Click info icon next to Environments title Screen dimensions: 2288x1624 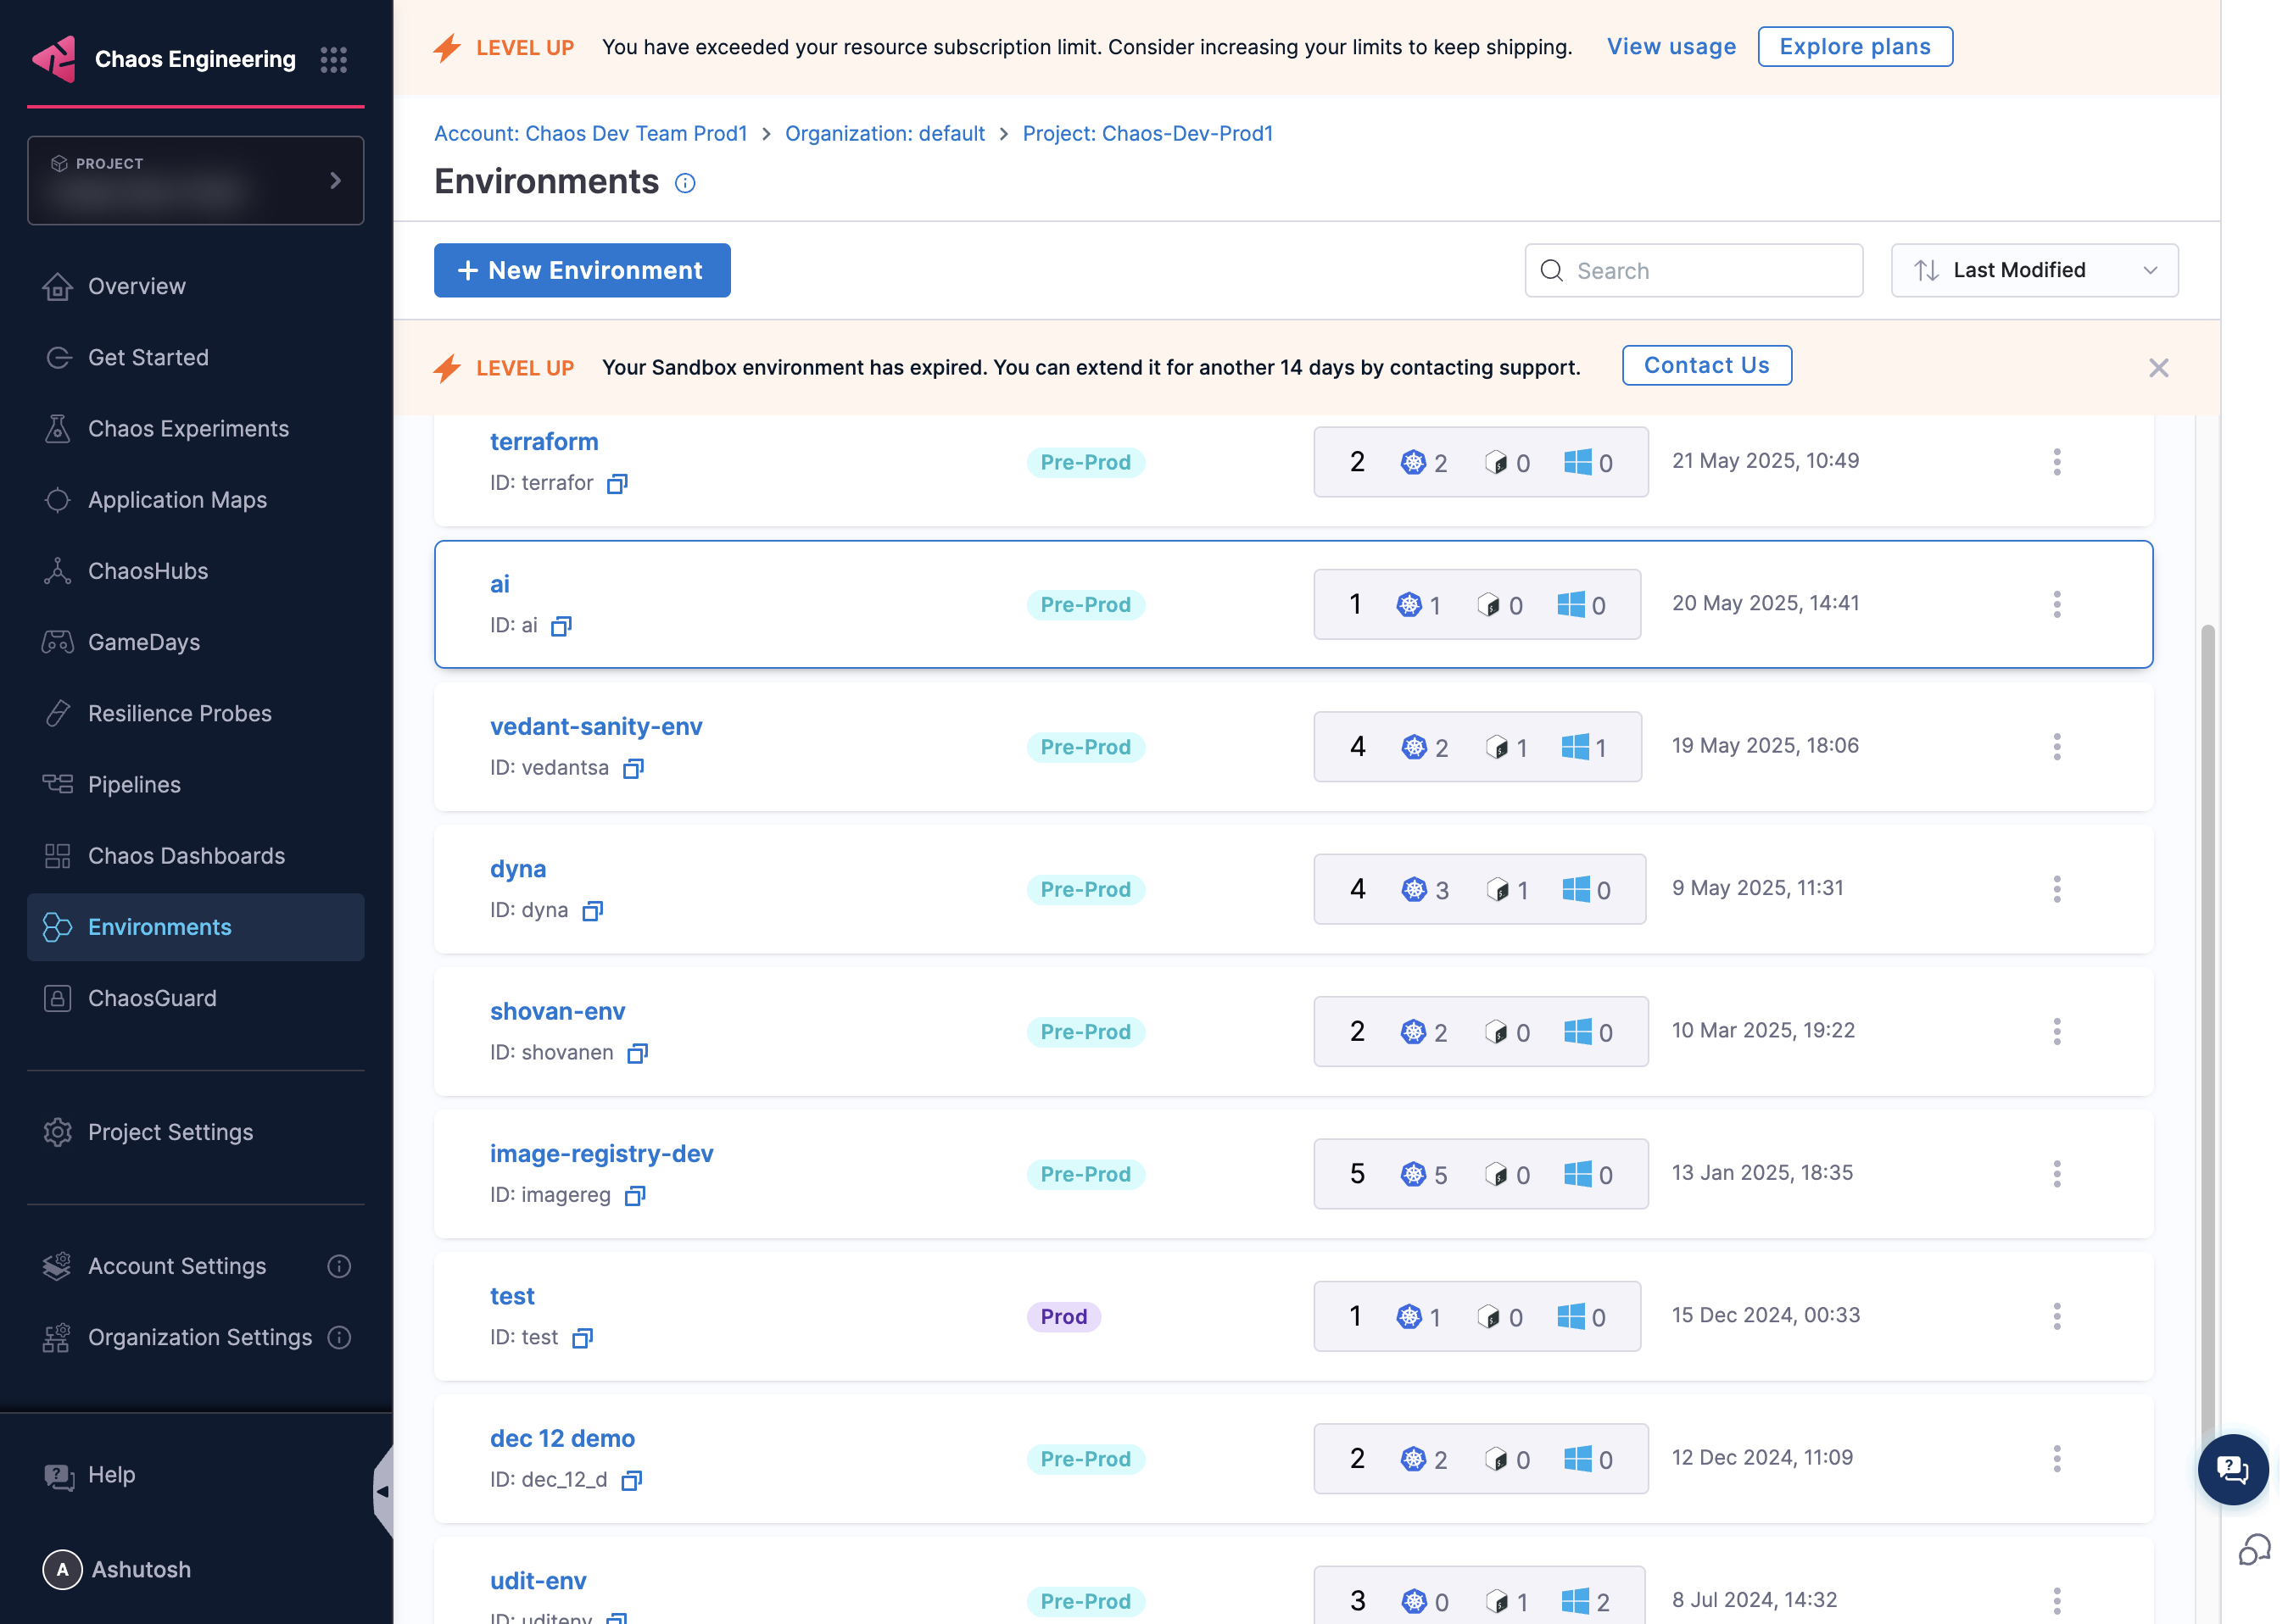point(685,183)
